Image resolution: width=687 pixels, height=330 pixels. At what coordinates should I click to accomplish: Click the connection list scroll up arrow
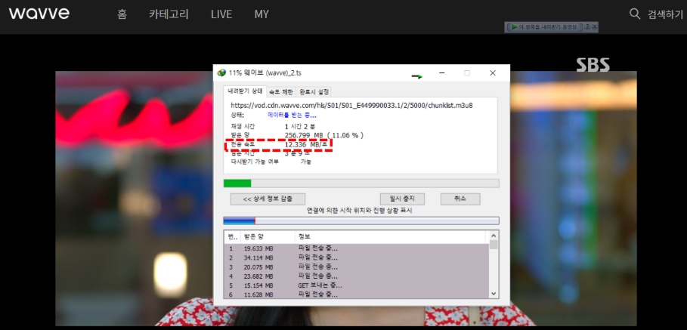[494, 236]
